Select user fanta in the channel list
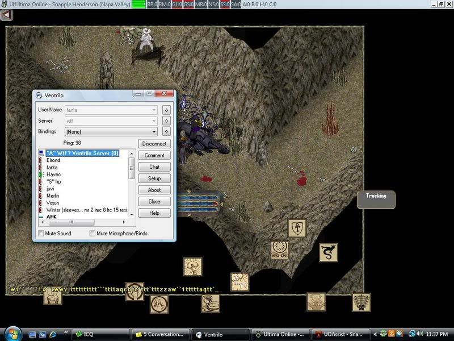This screenshot has height=341, width=454. click(52, 167)
